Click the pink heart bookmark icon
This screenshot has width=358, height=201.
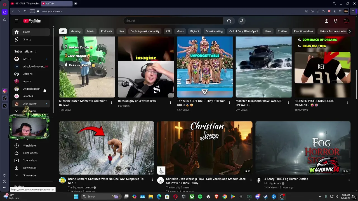pos(329,11)
